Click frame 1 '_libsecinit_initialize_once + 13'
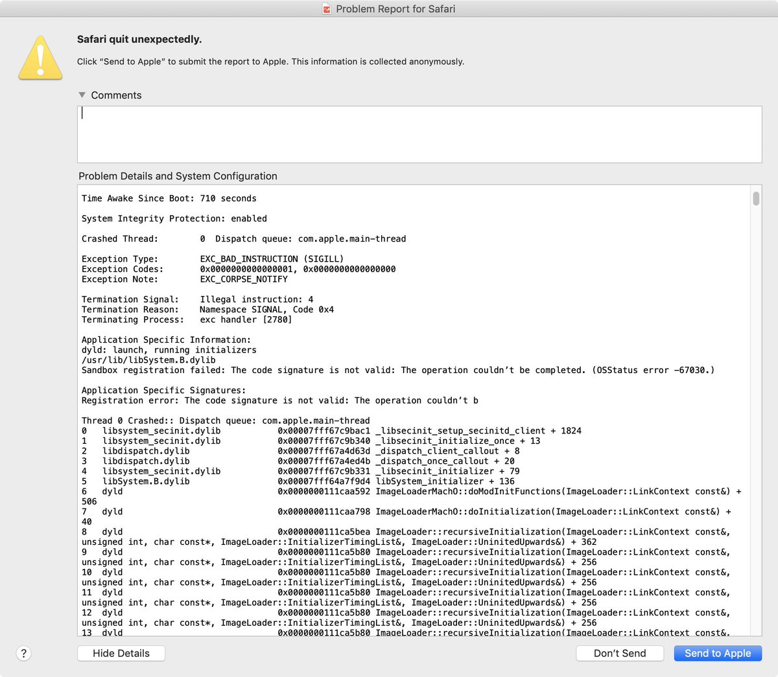778x677 pixels. tap(458, 441)
